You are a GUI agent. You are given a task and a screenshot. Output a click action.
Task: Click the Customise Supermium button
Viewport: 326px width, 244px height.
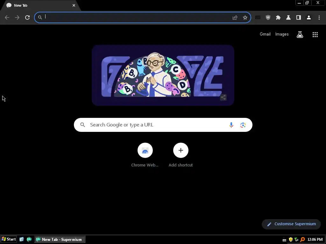click(x=291, y=224)
